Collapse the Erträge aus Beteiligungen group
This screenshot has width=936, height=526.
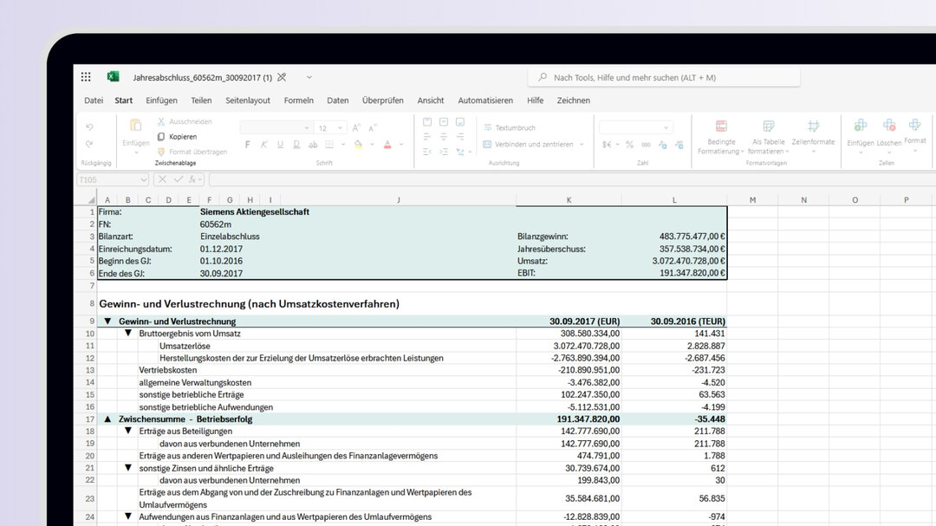point(128,431)
